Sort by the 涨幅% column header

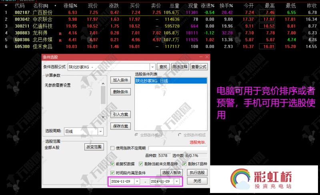(x=70, y=6)
